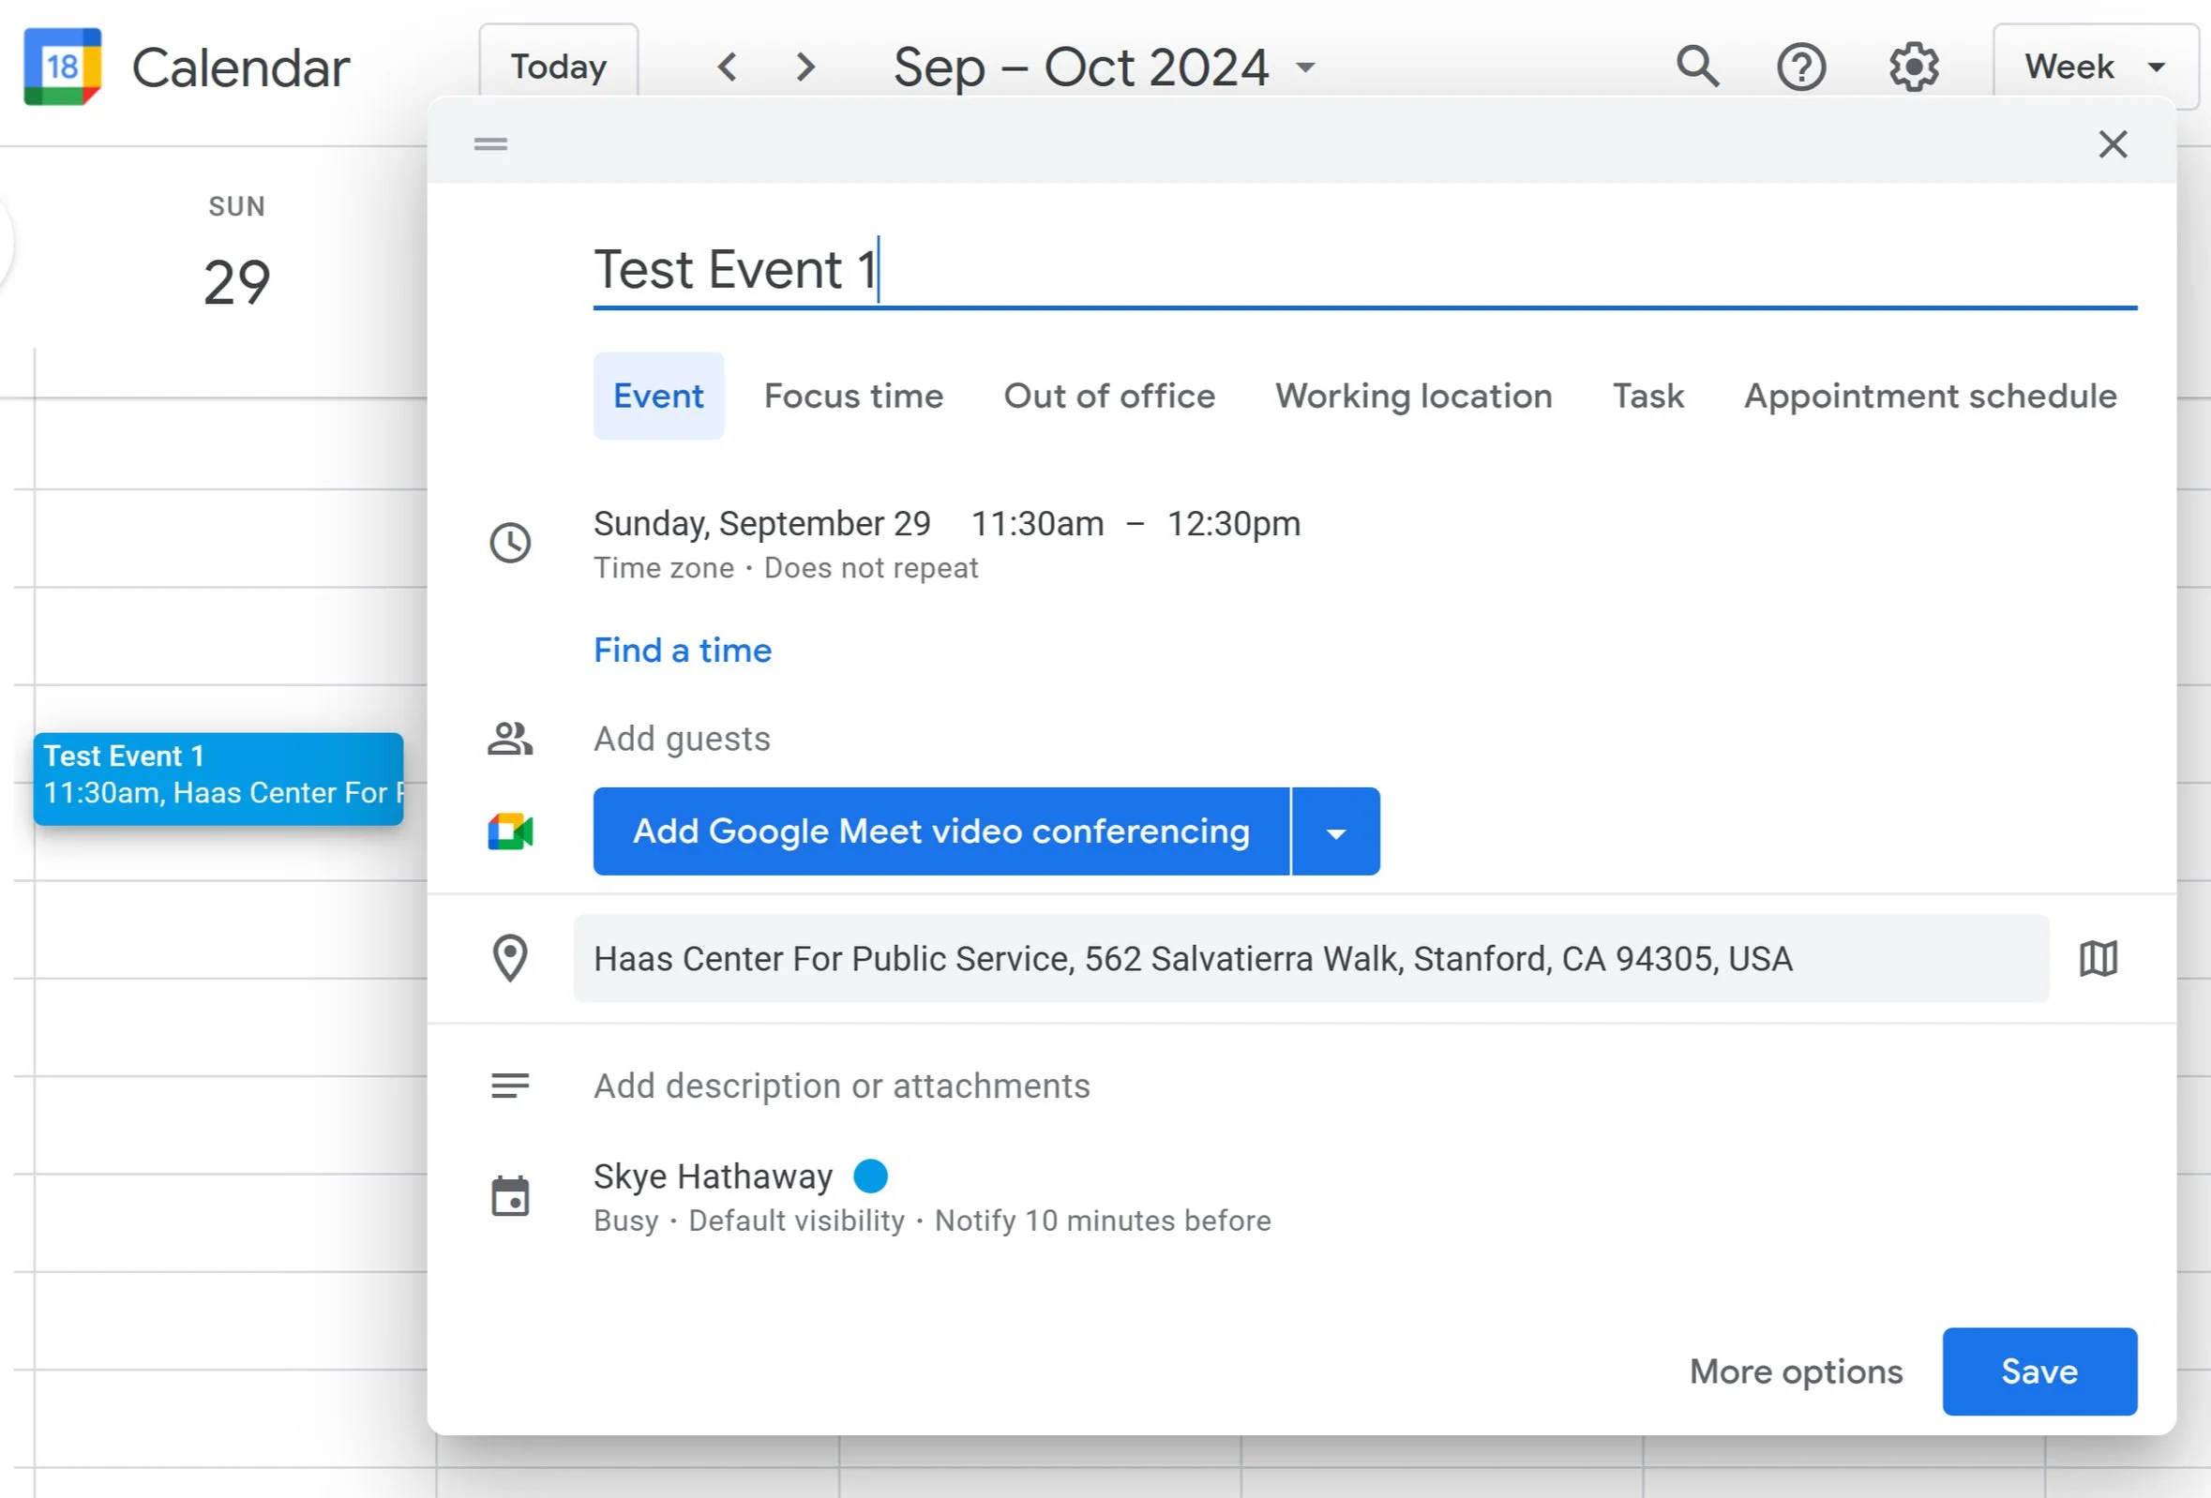
Task: Open Skye Hathaway calendar selection
Action: click(714, 1176)
